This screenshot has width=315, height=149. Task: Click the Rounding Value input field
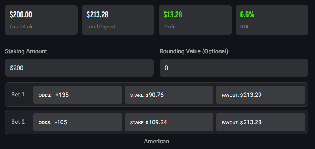pyautogui.click(x=234, y=68)
